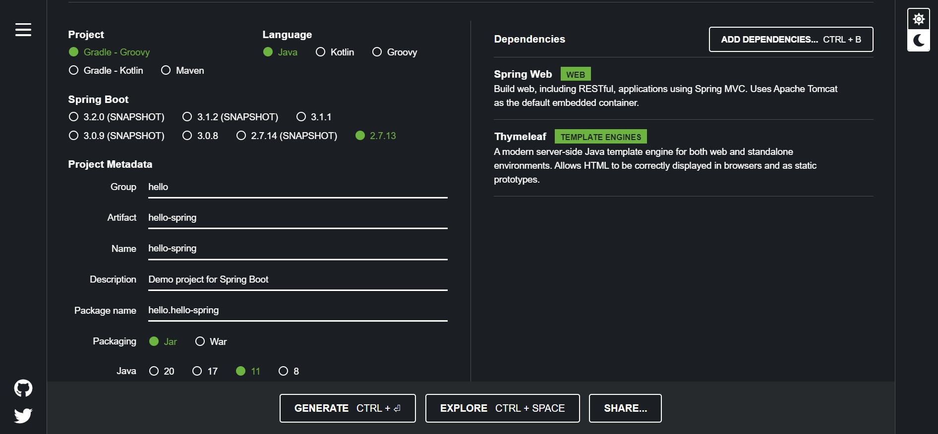The width and height of the screenshot is (938, 434).
Task: Select Spring Boot 3.2.0 (SNAPSHOT)
Action: (x=117, y=117)
